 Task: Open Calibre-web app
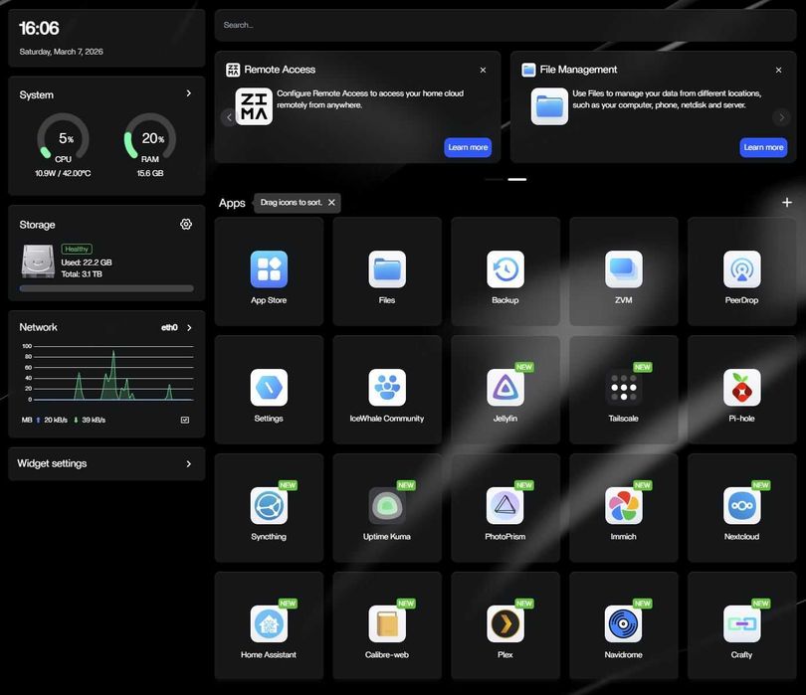click(387, 624)
